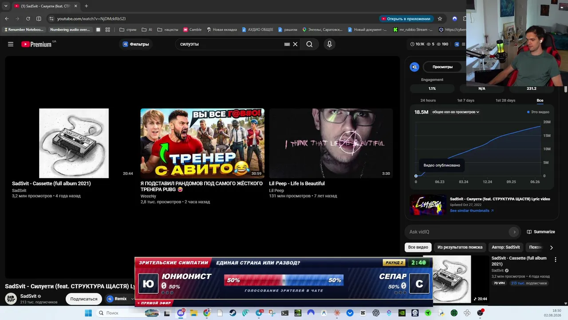568x320 pixels.
Task: Close the SadSvit YouTube tab
Action: [75, 6]
